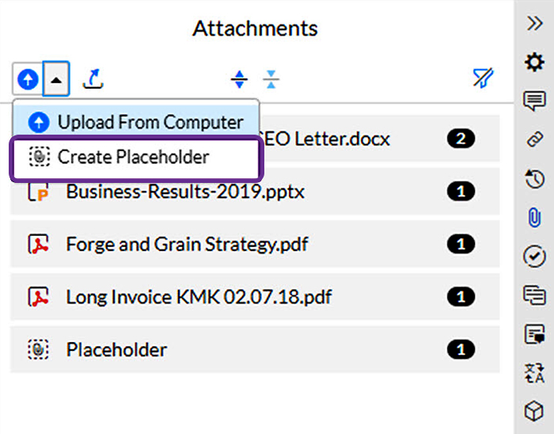This screenshot has width=554, height=434.
Task: Open the links panel icon
Action: pyautogui.click(x=535, y=139)
